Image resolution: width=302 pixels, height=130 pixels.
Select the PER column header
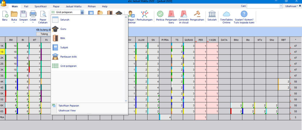pos(201,40)
